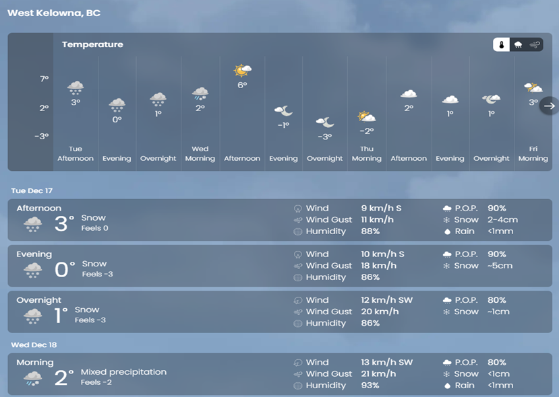Click the 18 km/h wind gust value

click(378, 266)
